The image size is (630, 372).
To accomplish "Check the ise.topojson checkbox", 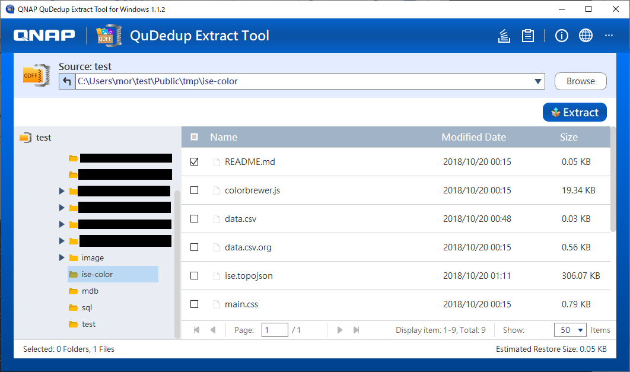I will (194, 275).
